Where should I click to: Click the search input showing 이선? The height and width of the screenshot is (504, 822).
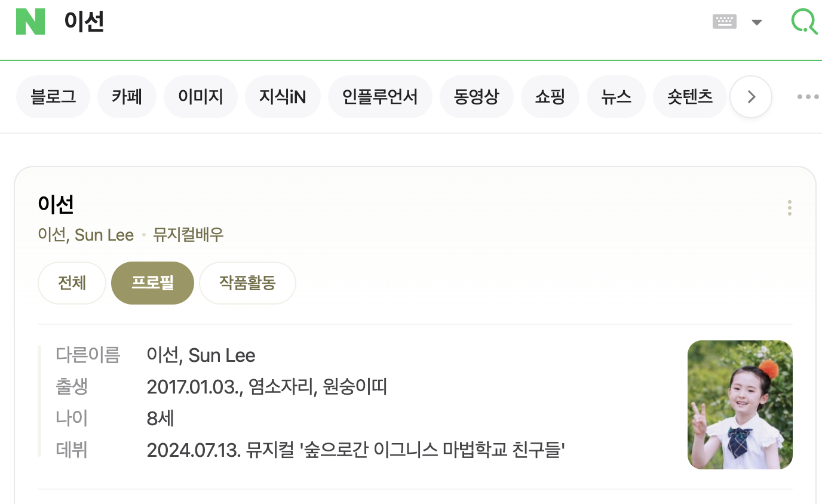[x=358, y=23]
